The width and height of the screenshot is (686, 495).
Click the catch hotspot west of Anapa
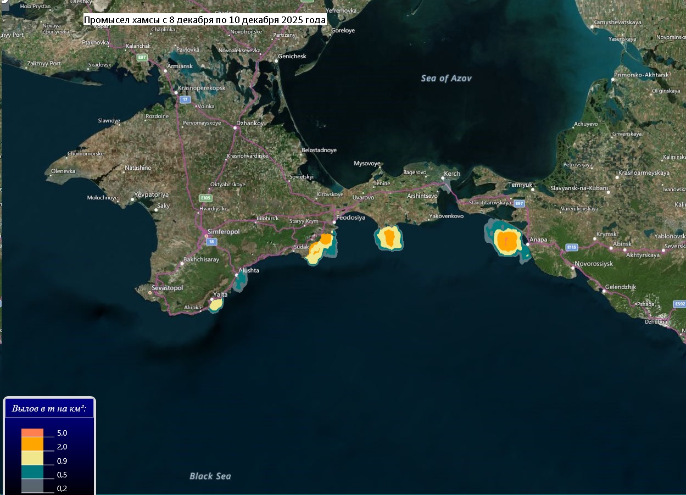(x=507, y=241)
